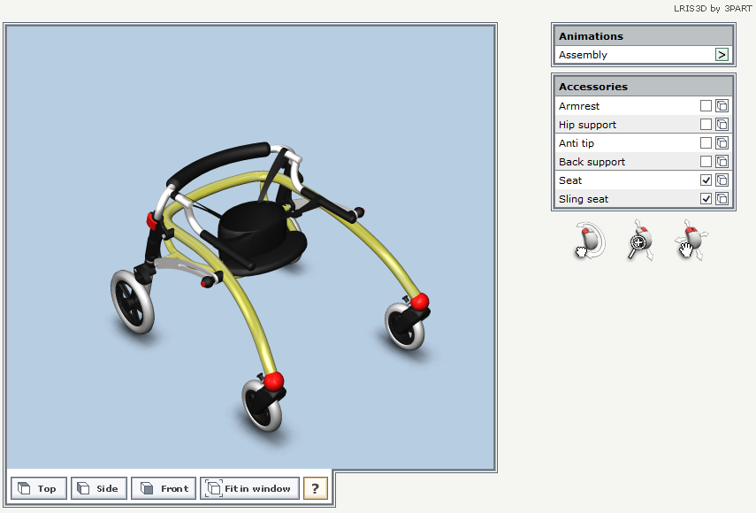This screenshot has width=756, height=513.
Task: Click the Hip support view icon
Action: click(722, 125)
